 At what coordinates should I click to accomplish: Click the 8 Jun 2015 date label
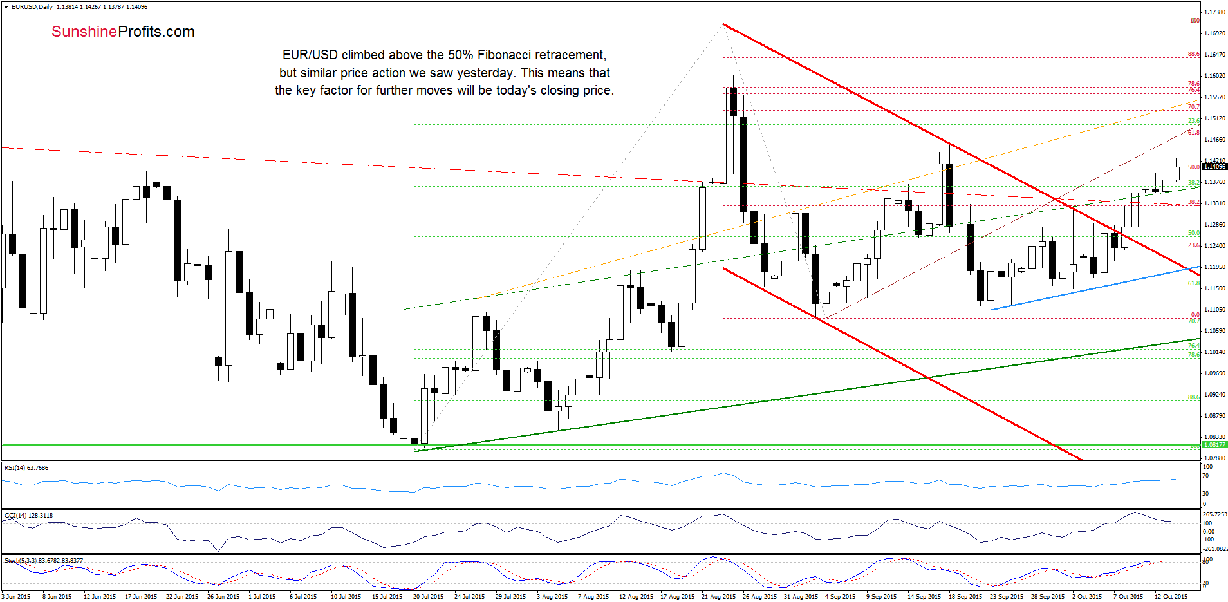click(57, 597)
